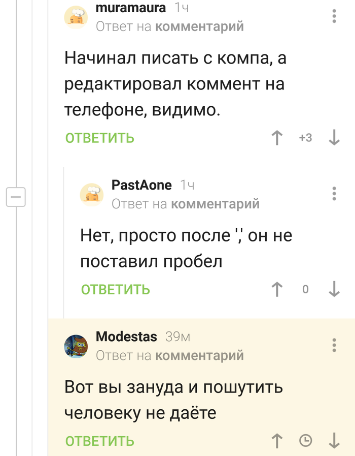Open Modestas's comment options menu
This screenshot has height=456, width=355.
[334, 345]
